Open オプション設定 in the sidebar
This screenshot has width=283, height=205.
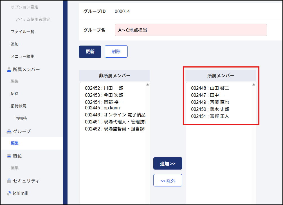coord(24,7)
